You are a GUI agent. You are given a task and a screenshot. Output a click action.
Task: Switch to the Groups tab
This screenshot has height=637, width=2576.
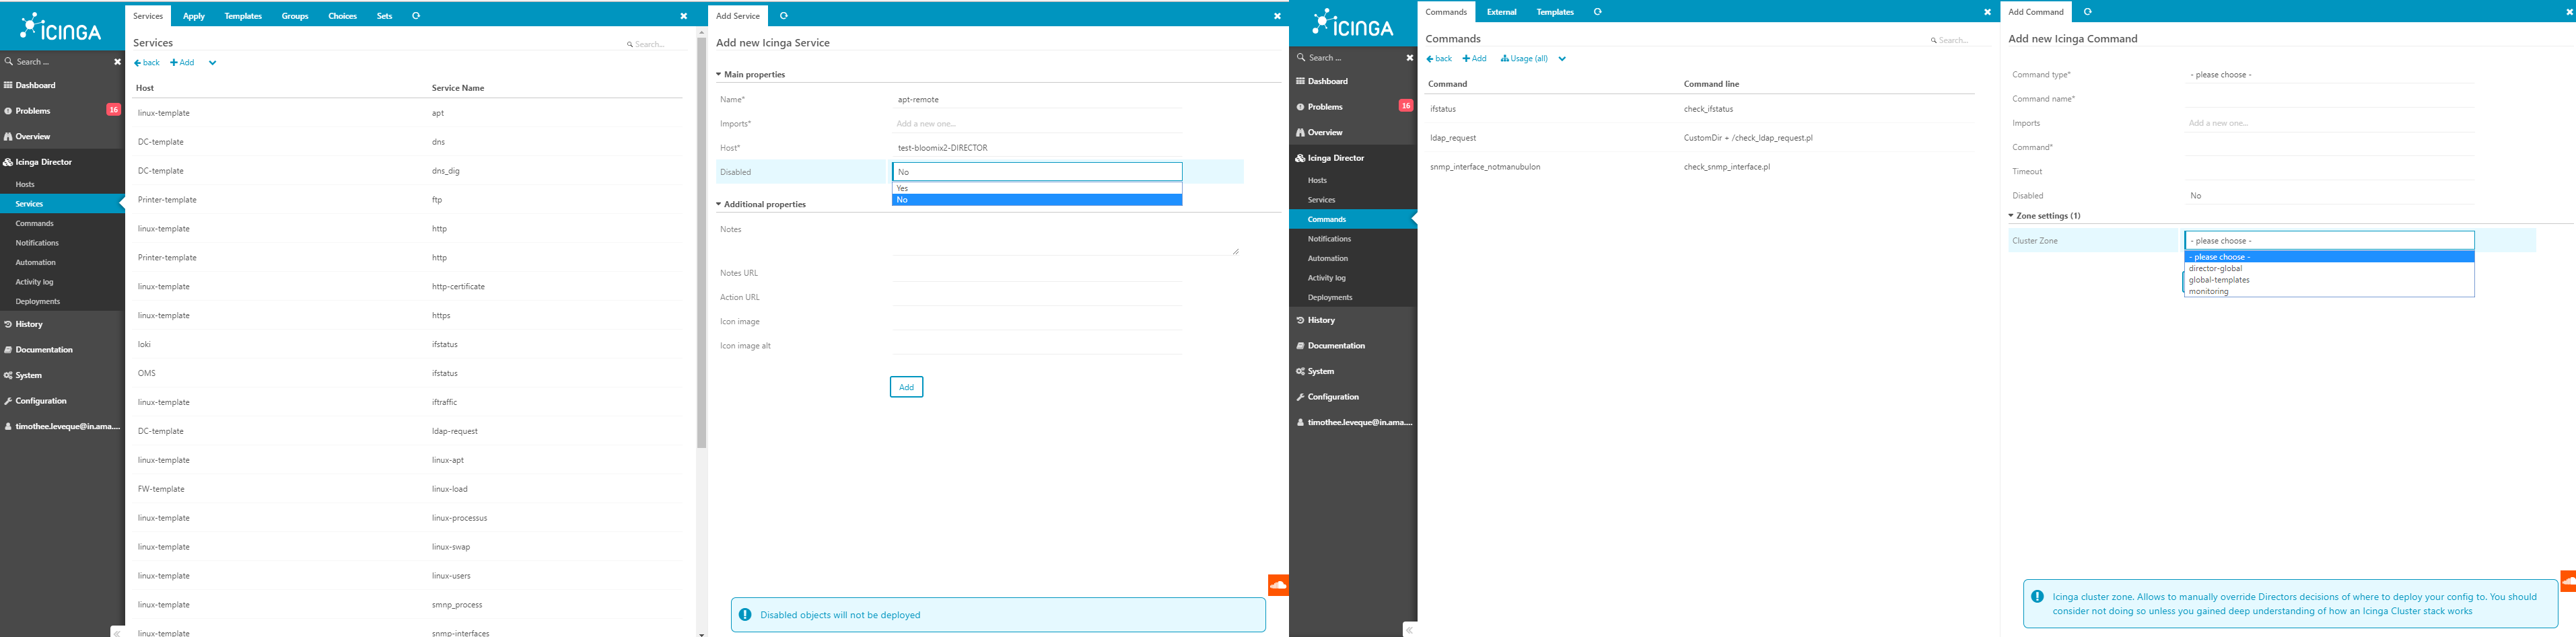(295, 16)
